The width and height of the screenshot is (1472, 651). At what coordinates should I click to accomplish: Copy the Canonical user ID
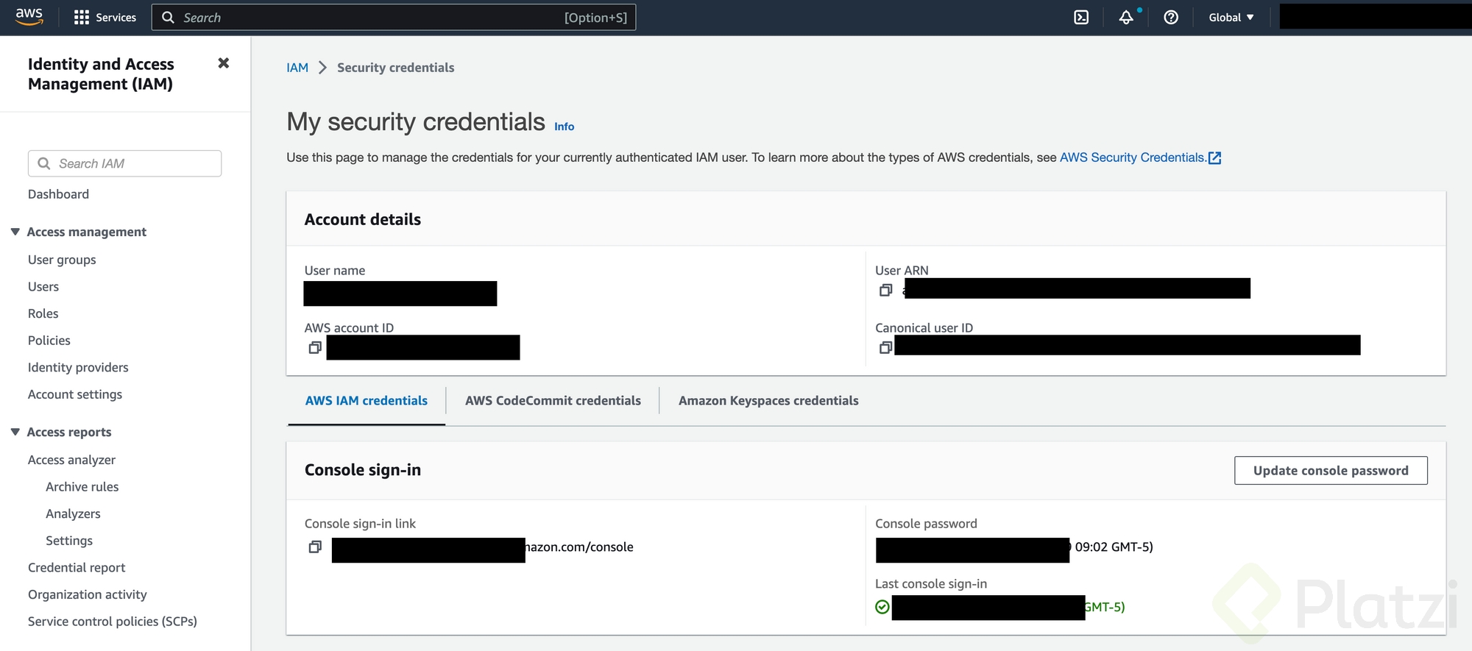point(885,347)
